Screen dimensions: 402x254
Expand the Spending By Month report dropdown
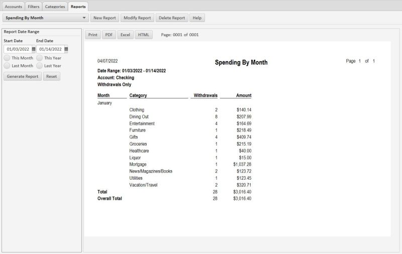(46, 18)
